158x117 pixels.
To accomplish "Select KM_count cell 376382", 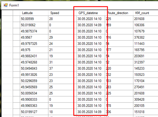I will [146, 37].
